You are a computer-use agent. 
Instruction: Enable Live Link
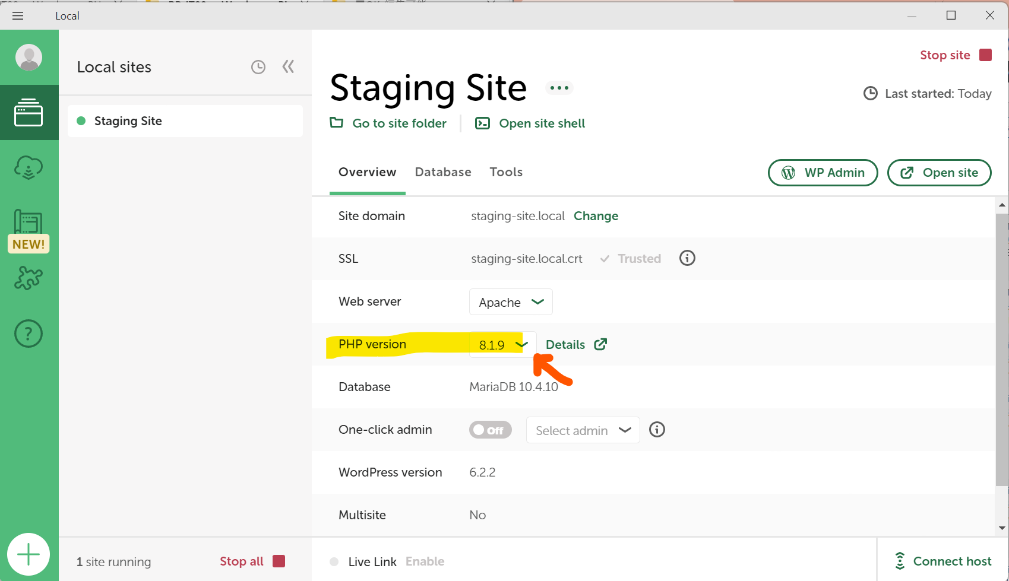click(x=425, y=561)
